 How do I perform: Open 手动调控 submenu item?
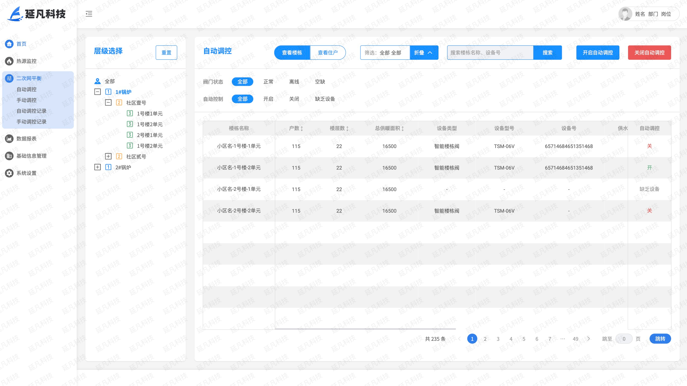coord(26,100)
